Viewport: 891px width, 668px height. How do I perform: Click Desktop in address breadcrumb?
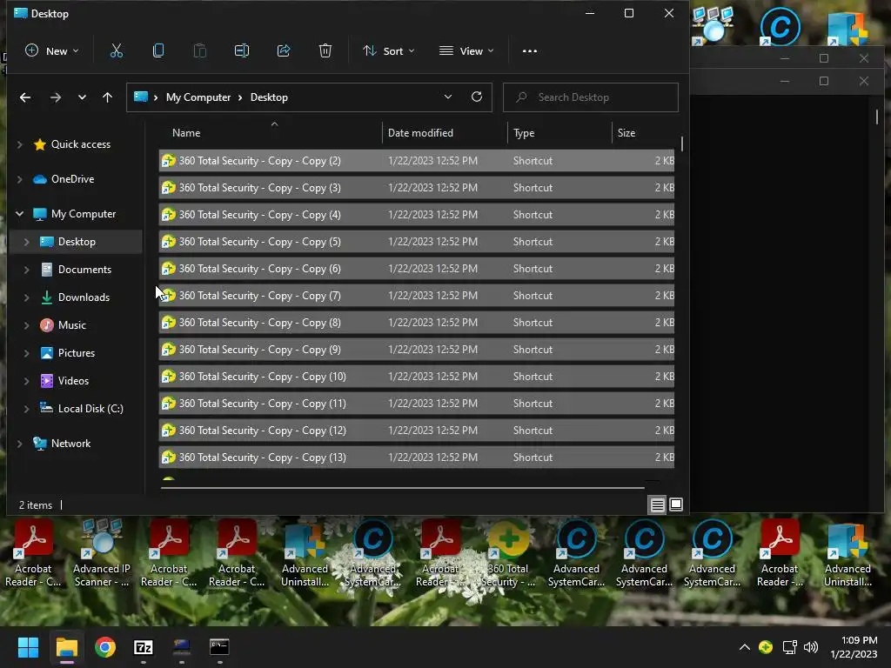270,97
